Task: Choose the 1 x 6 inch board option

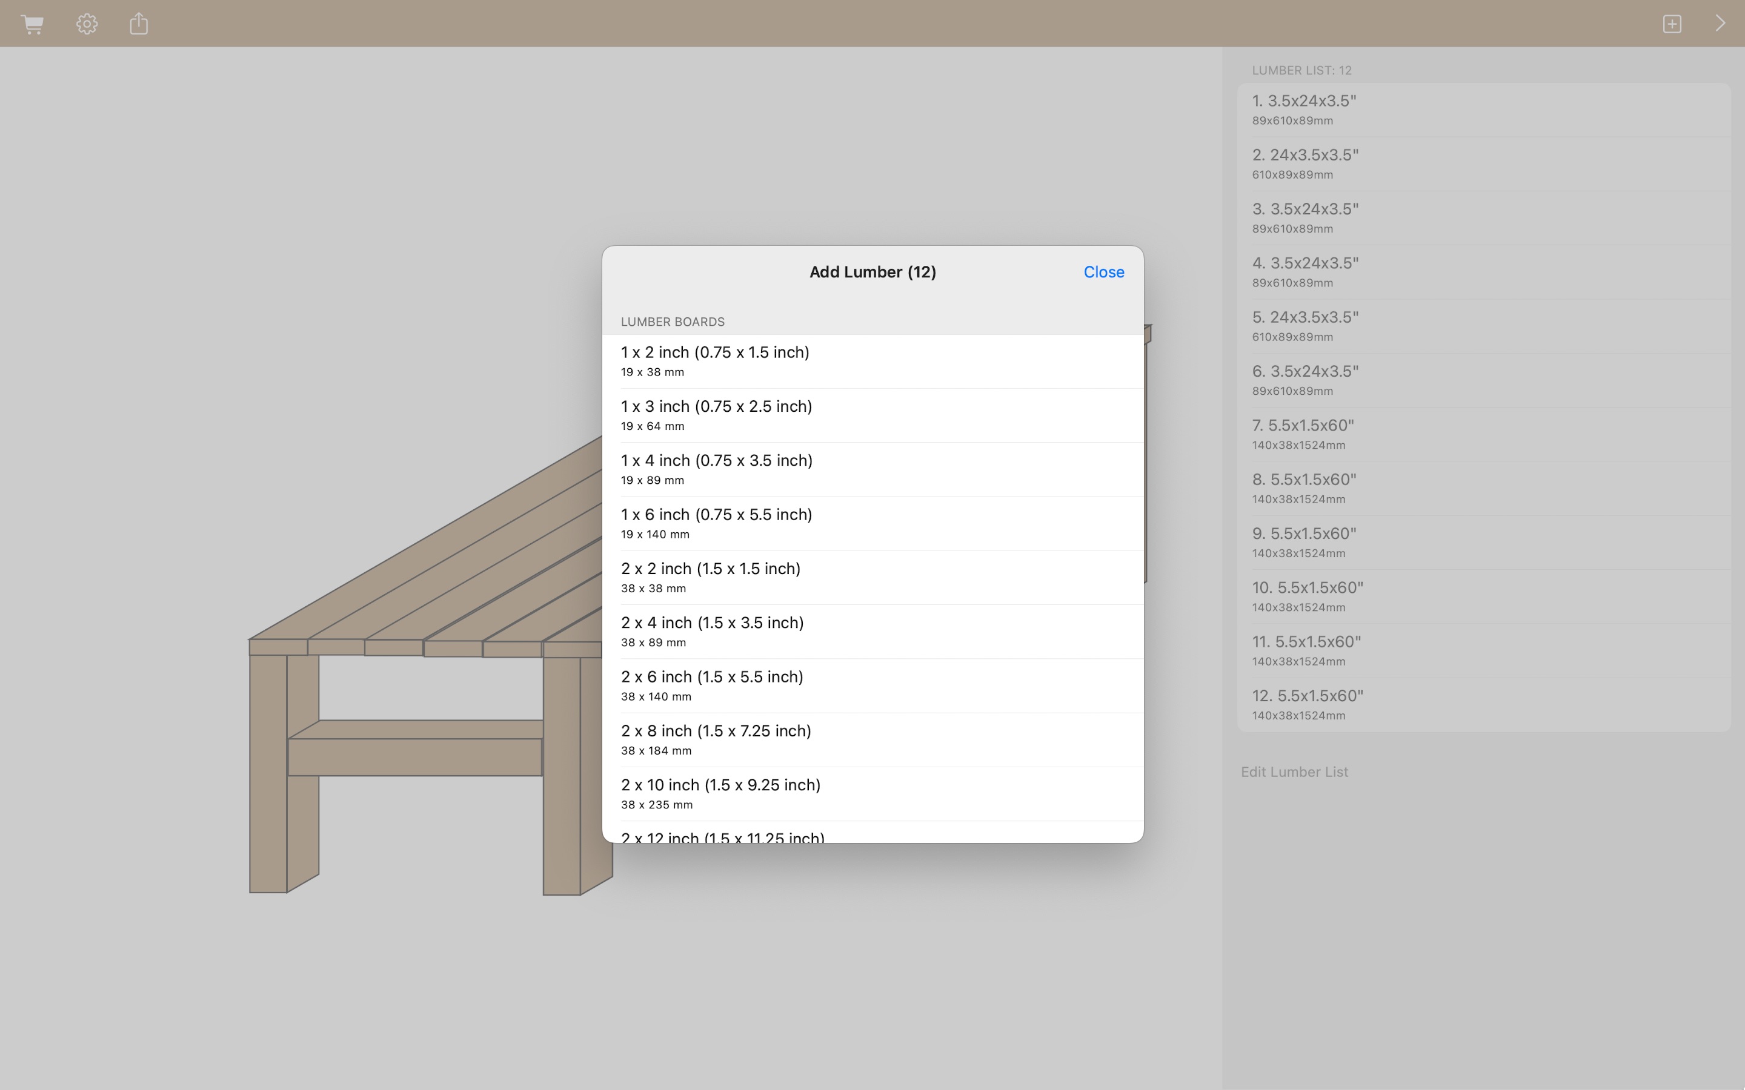Action: pos(871,523)
